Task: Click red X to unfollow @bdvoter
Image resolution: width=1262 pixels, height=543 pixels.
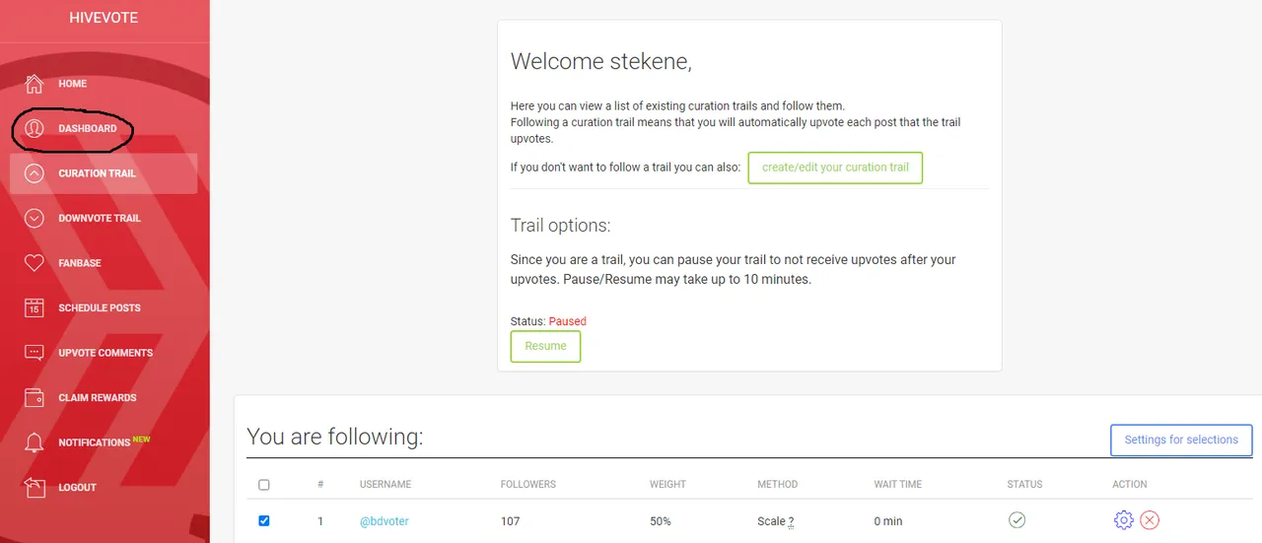Action: coord(1150,520)
